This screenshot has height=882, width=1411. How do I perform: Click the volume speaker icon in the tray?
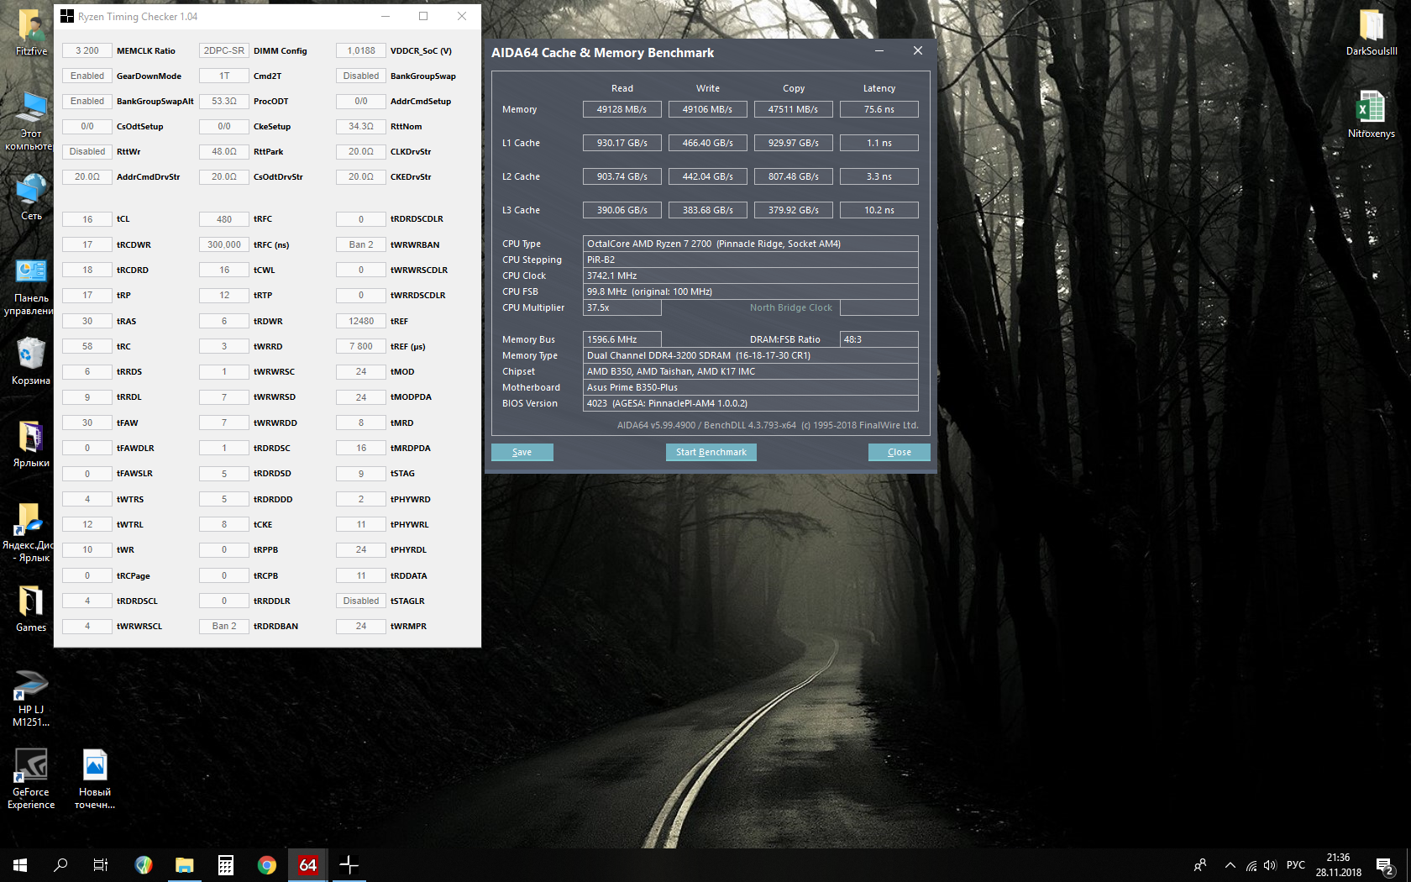point(1270,865)
